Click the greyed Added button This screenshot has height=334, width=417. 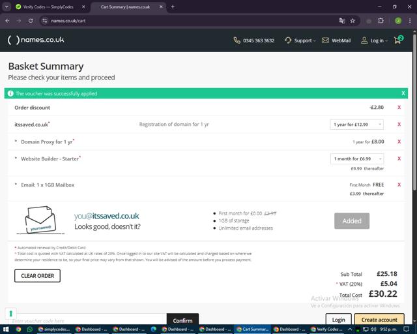[352, 220]
